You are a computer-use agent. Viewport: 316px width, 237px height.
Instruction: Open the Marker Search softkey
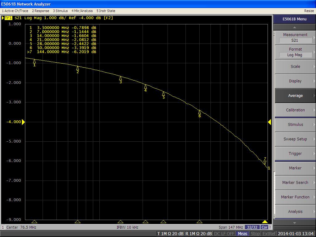295,183
